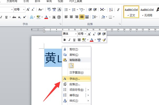The height and width of the screenshot is (105, 159).
Task: Select the 无间隔 style
Action: pos(147,12)
